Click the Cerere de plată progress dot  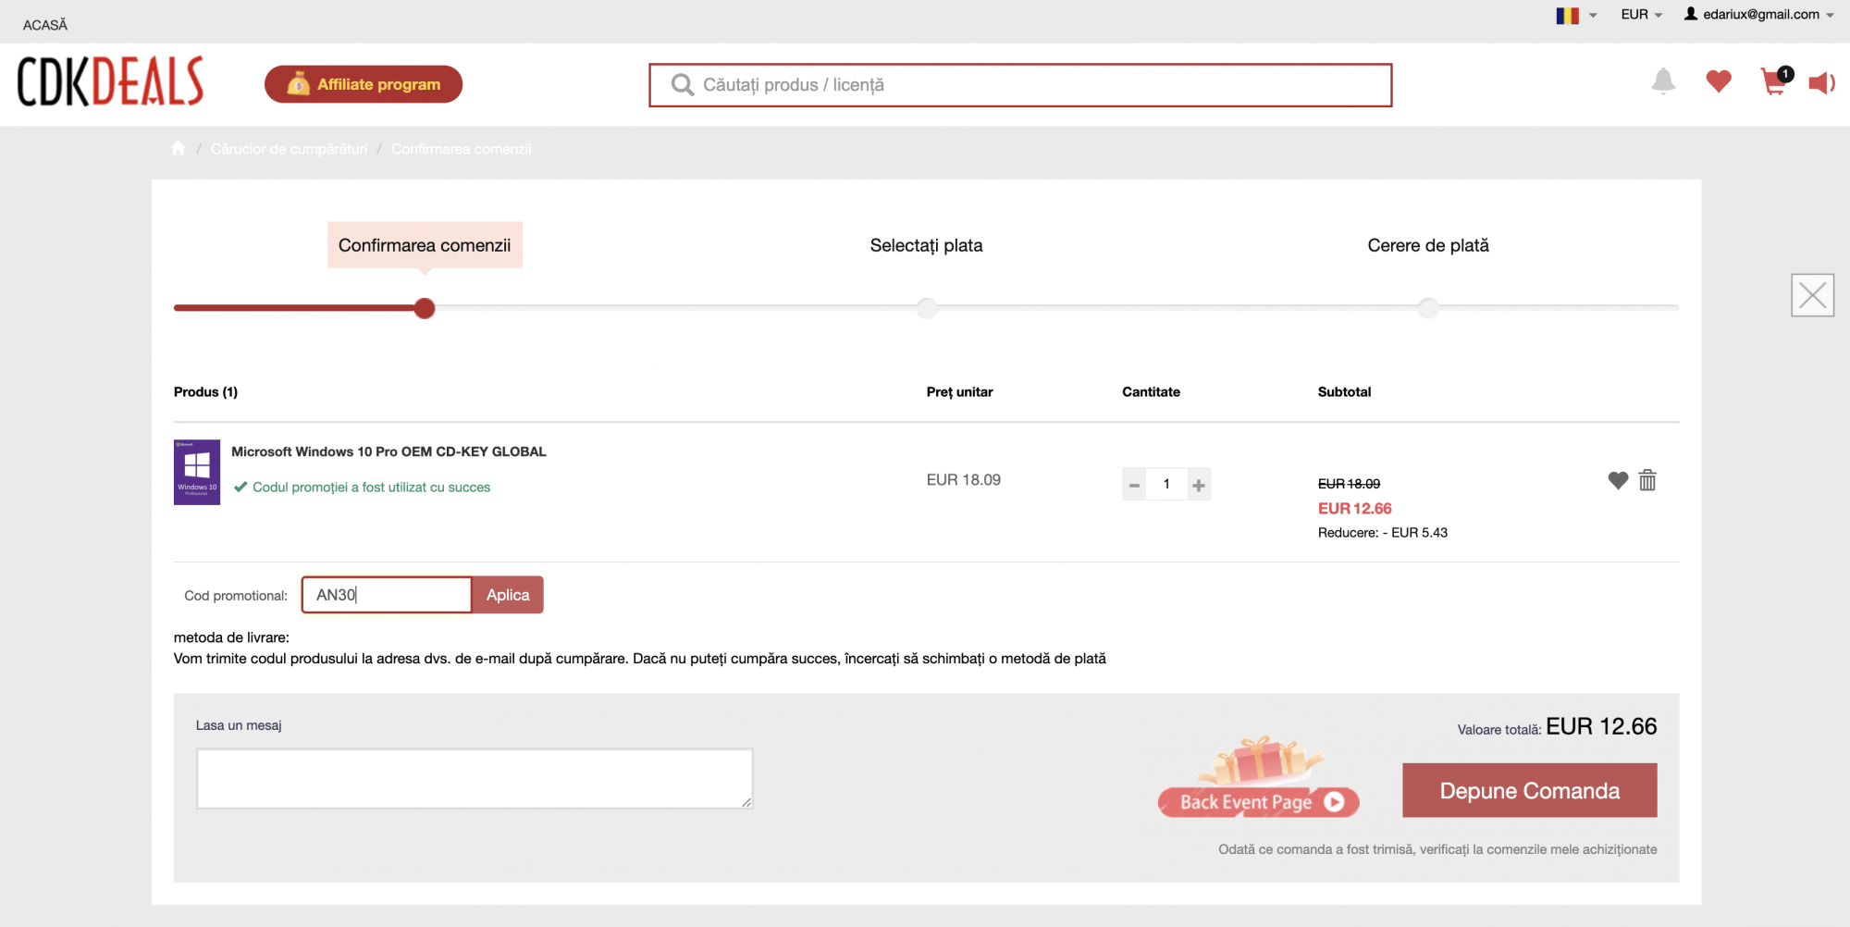click(x=1428, y=308)
